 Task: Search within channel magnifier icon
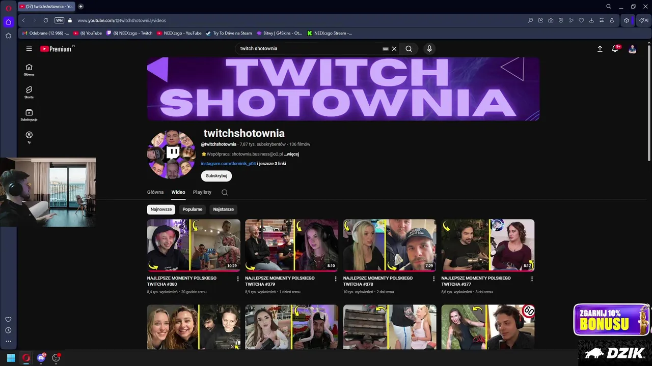point(225,192)
